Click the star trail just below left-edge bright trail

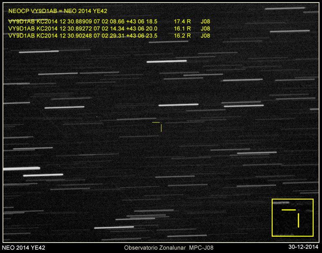[x=43, y=175]
